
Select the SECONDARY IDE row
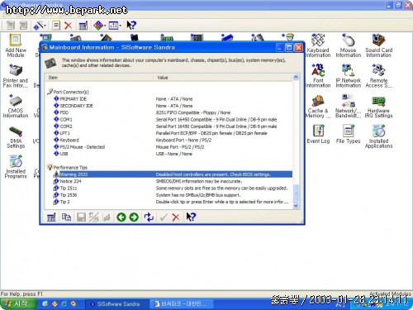coord(169,106)
